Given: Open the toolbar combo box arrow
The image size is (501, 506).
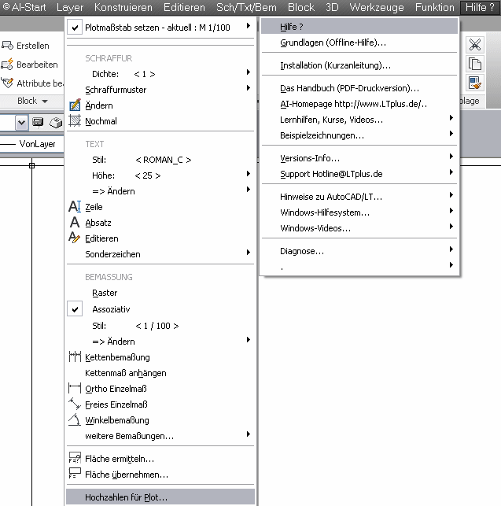Looking at the screenshot, I should (21, 123).
